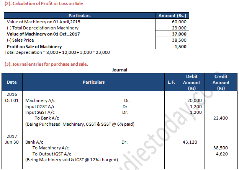This screenshot has width=239, height=170.
Task: Click the Date column header
Action: tap(11, 82)
